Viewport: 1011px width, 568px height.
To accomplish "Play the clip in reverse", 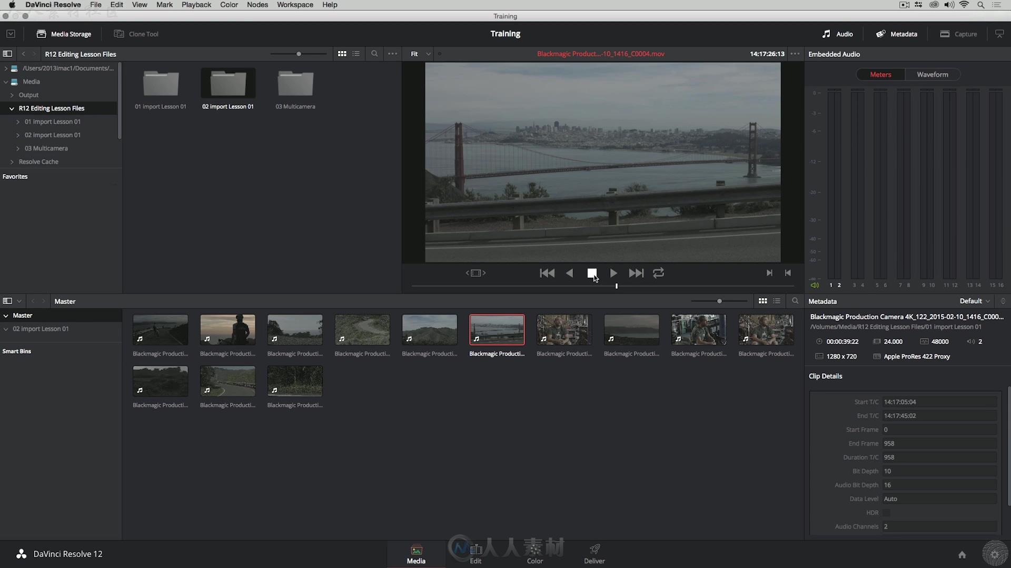I will click(x=569, y=273).
